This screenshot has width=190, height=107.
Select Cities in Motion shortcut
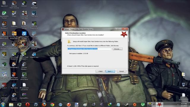click(14, 97)
